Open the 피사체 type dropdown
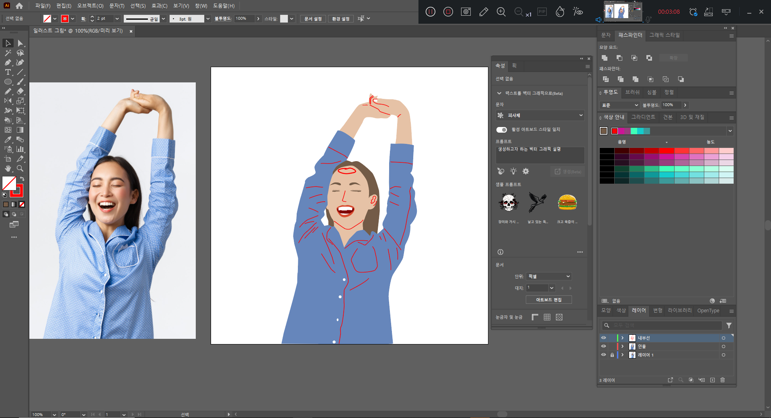The width and height of the screenshot is (771, 418). (x=540, y=115)
